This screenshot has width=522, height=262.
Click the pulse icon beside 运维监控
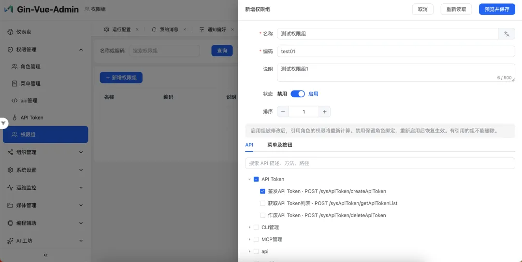(x=10, y=187)
